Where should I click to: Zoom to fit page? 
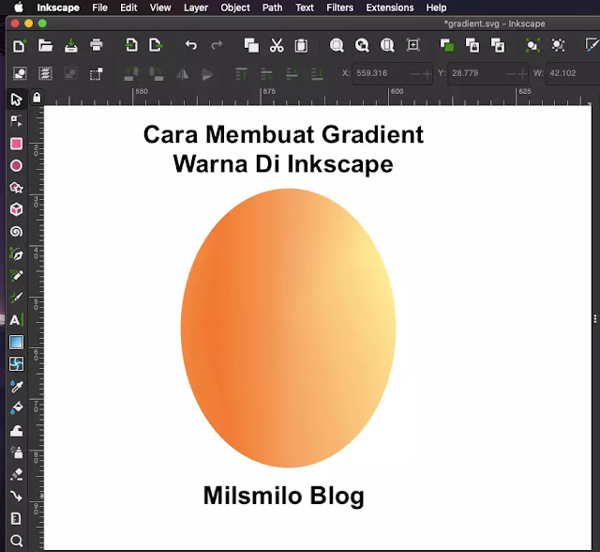387,46
